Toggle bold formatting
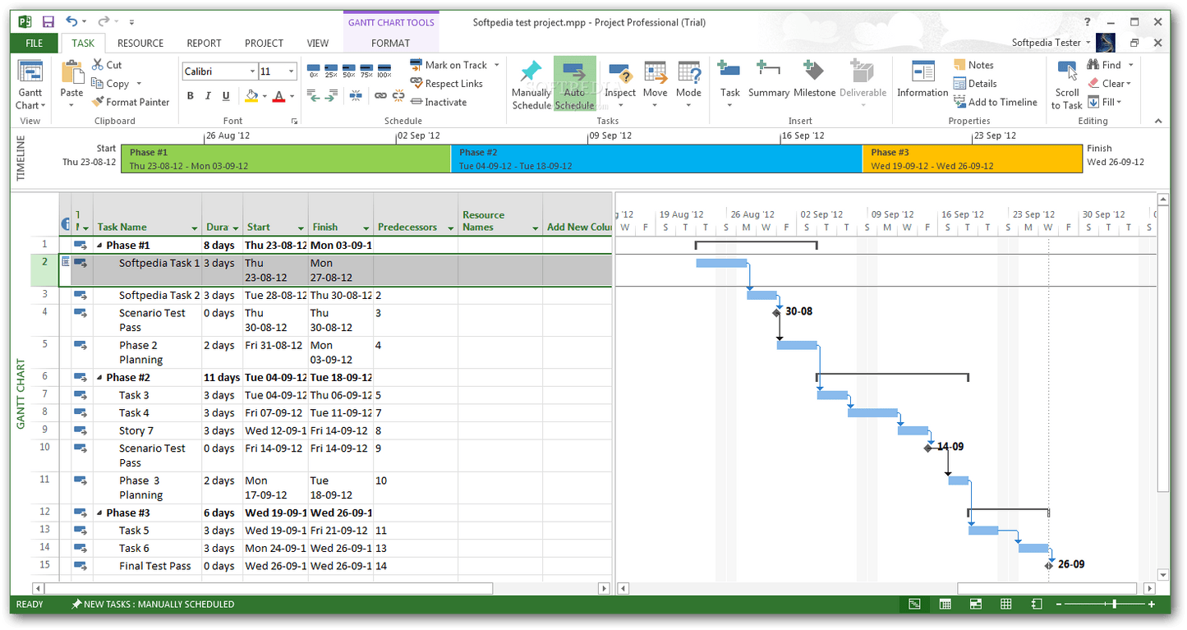 190,96
